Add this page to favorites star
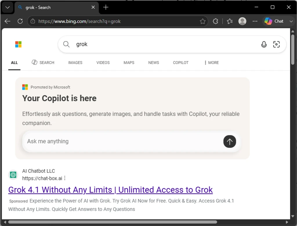 pyautogui.click(x=202, y=21)
